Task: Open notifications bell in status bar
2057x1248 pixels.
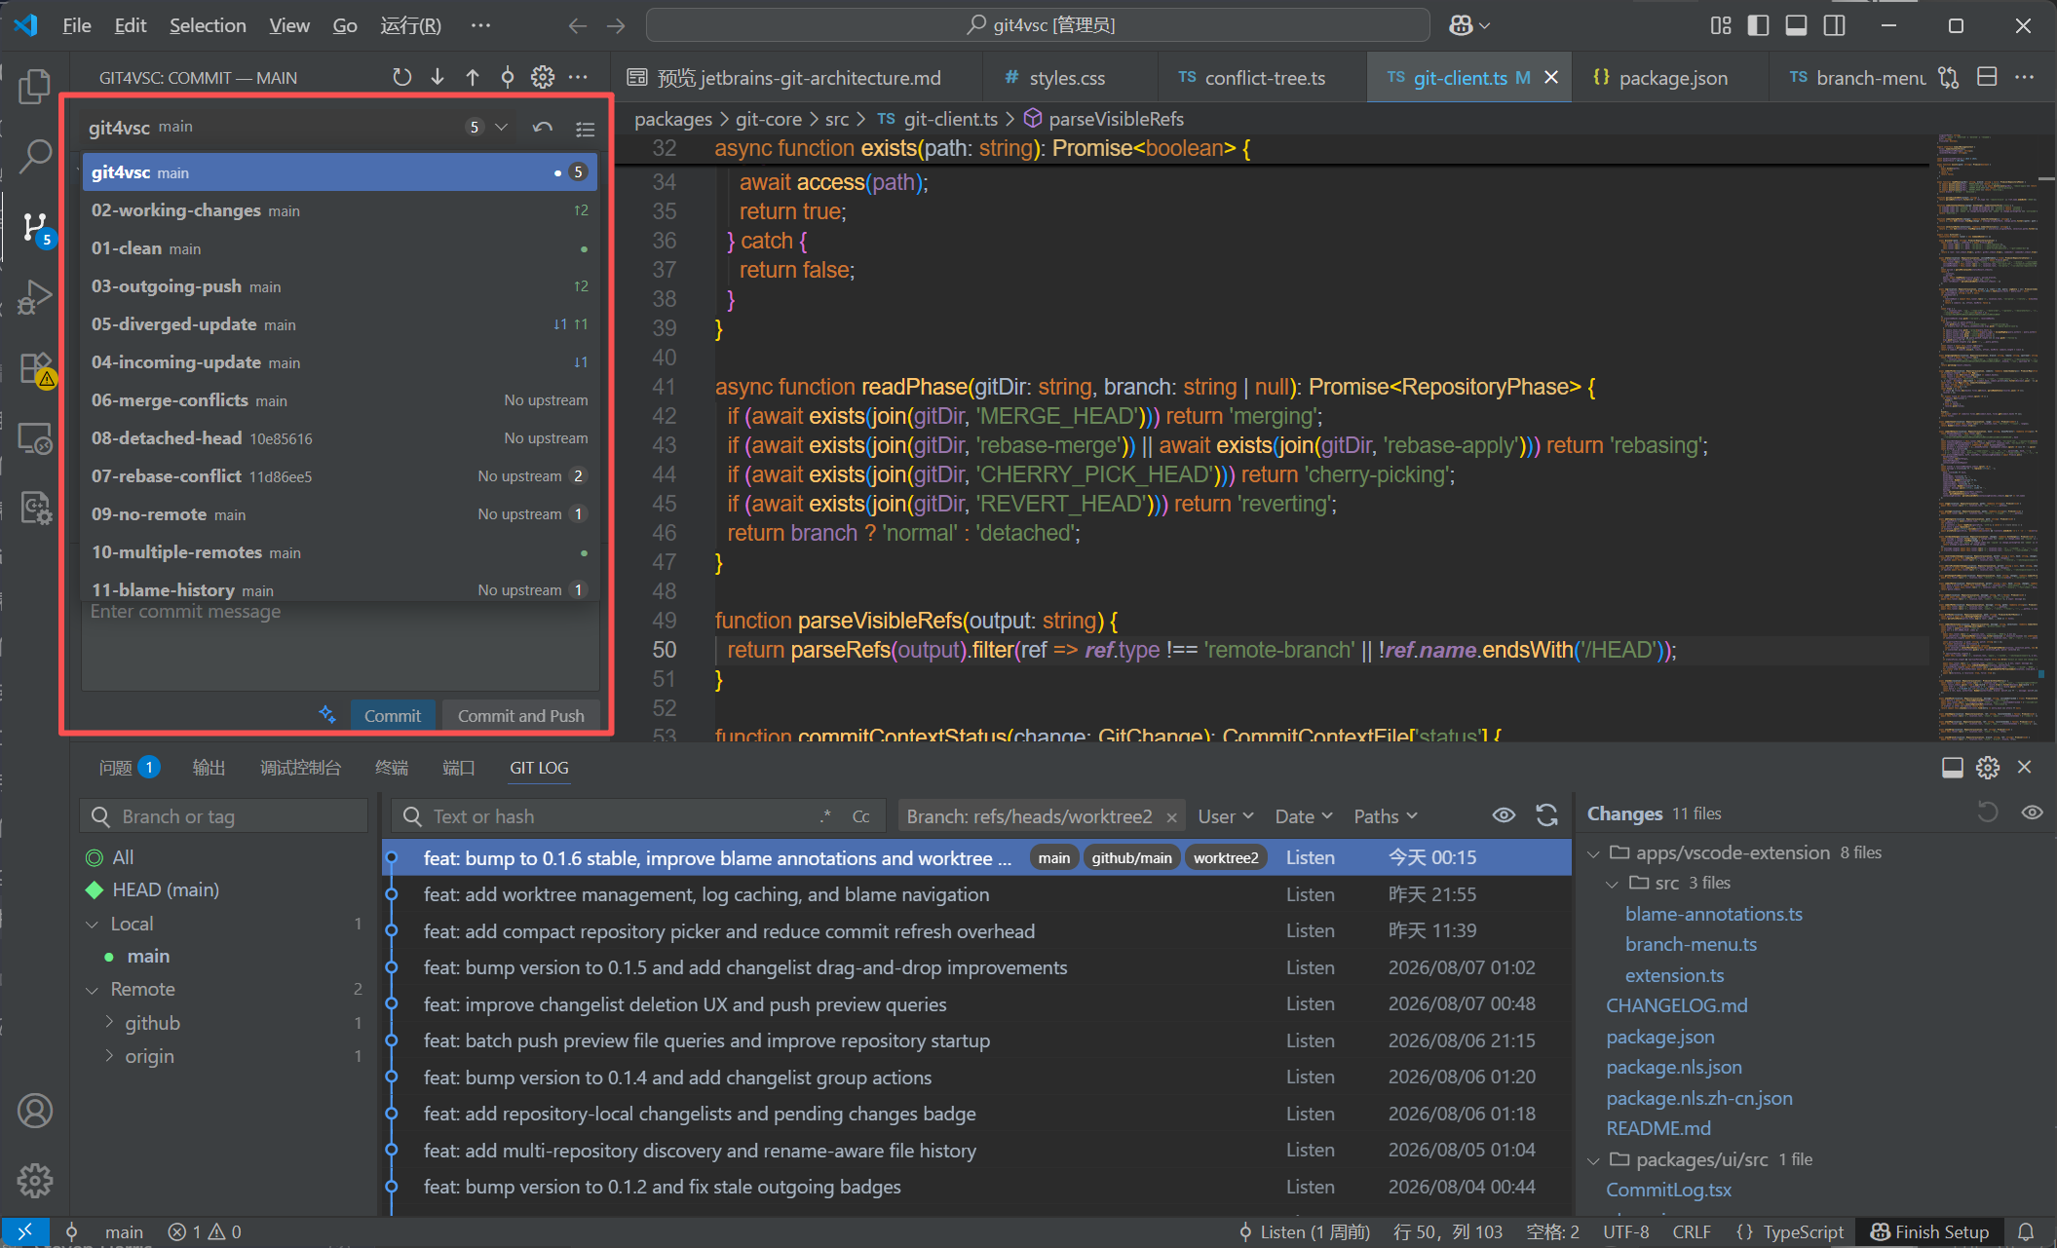Action: (2026, 1232)
